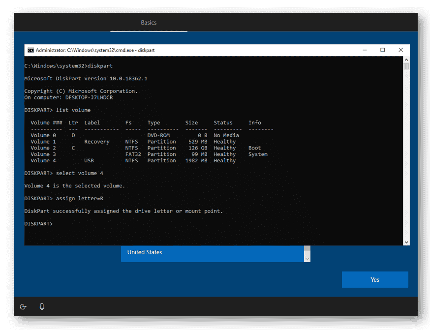This screenshot has height=330, width=430.
Task: Click the console scrollbar up arrow
Action: [406, 60]
